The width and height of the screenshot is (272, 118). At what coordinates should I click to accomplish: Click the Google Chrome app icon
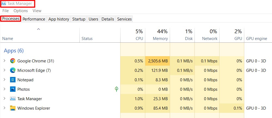coord(13,61)
